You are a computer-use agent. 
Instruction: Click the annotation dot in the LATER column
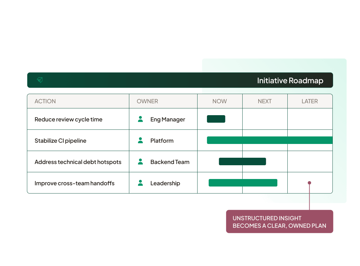309,183
